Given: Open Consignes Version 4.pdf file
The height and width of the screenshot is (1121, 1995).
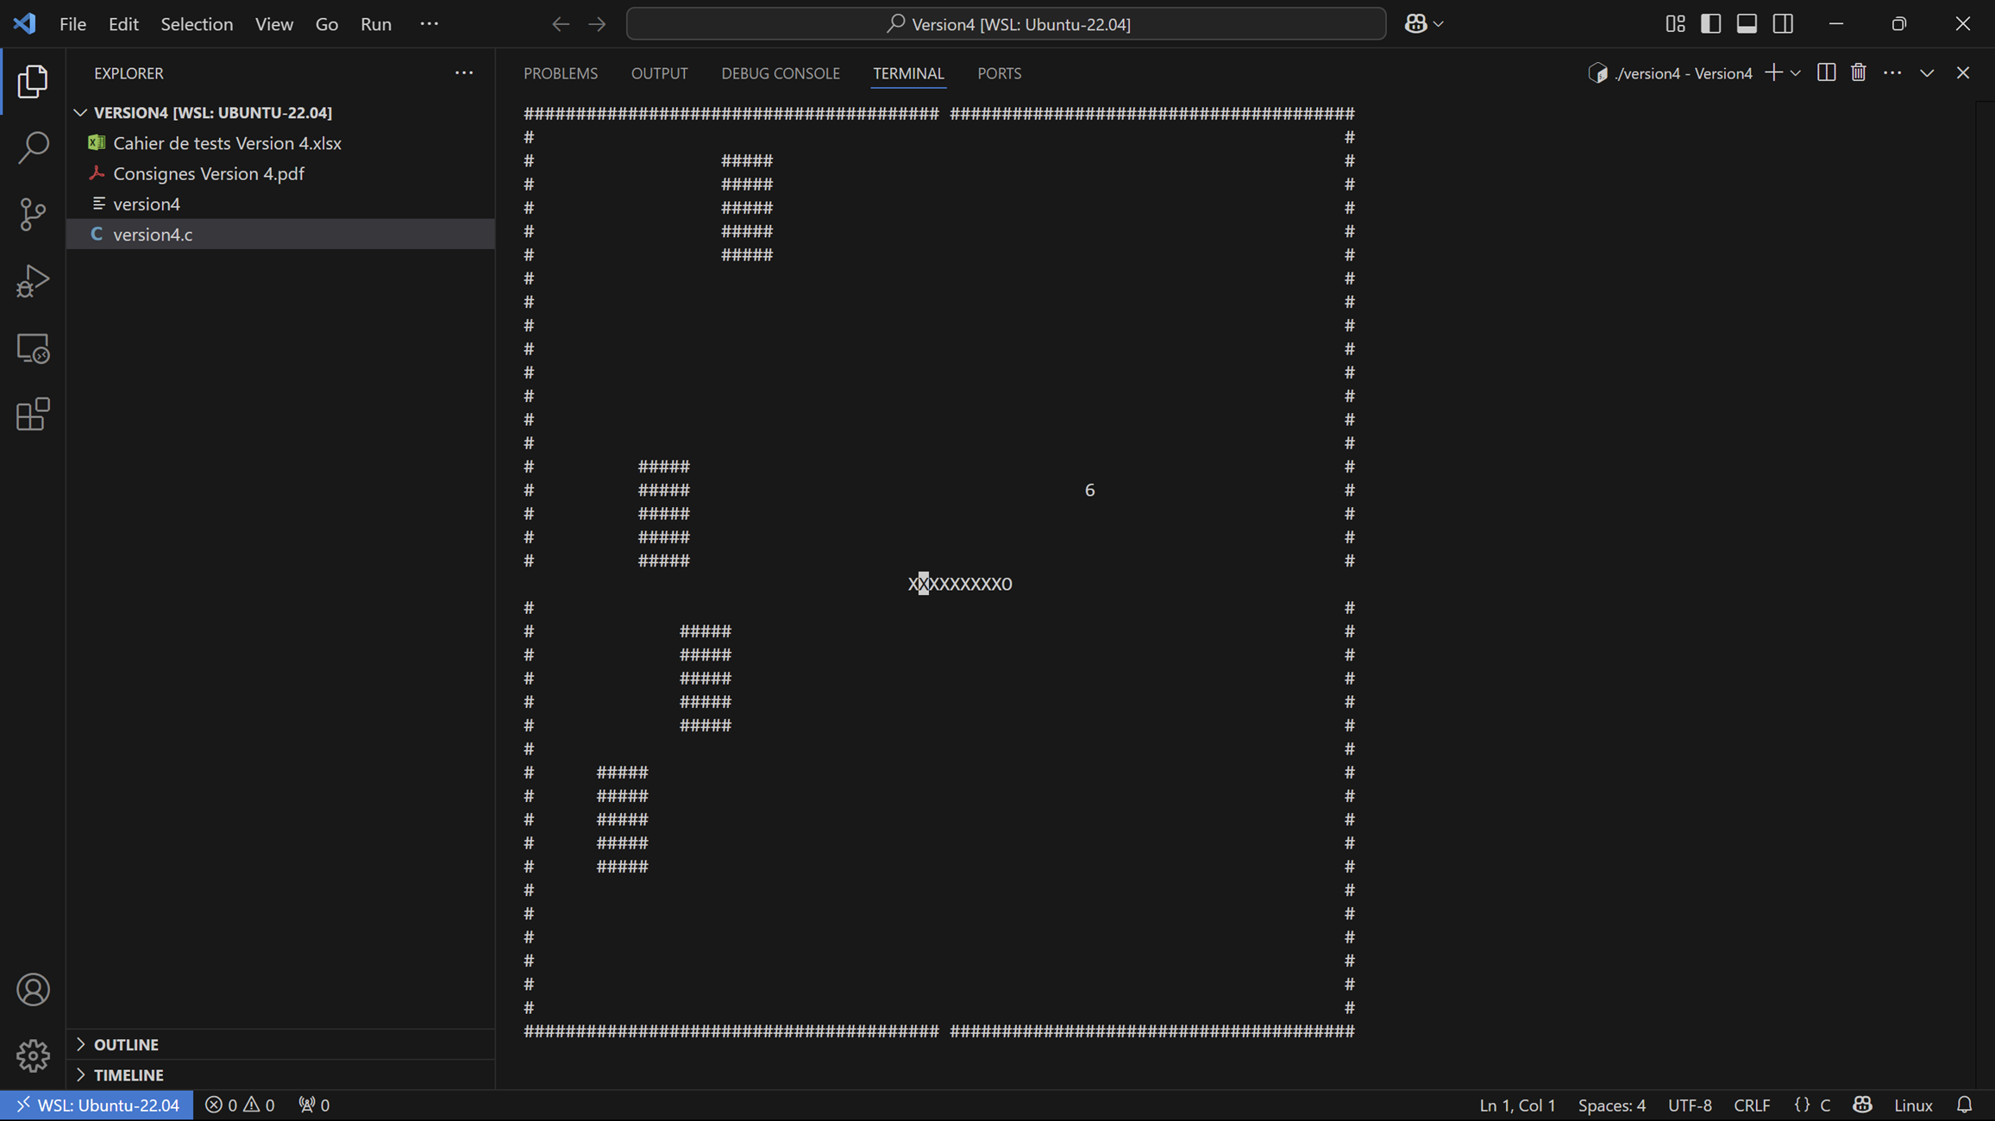Looking at the screenshot, I should tap(208, 173).
